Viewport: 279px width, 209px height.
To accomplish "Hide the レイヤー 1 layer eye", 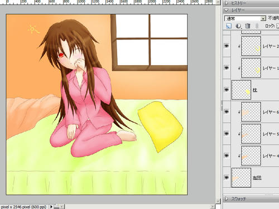I will coord(227,67).
